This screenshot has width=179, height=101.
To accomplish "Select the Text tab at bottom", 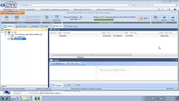I will (77, 85).
